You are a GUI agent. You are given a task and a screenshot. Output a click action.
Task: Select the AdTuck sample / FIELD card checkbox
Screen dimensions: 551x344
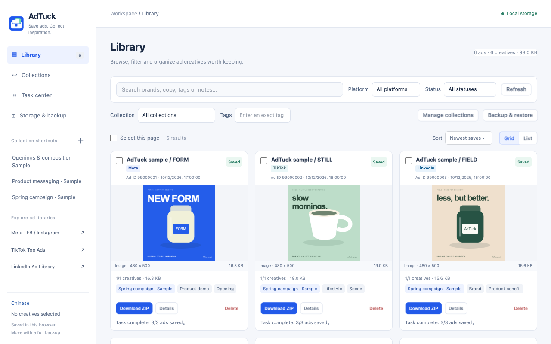(409, 161)
